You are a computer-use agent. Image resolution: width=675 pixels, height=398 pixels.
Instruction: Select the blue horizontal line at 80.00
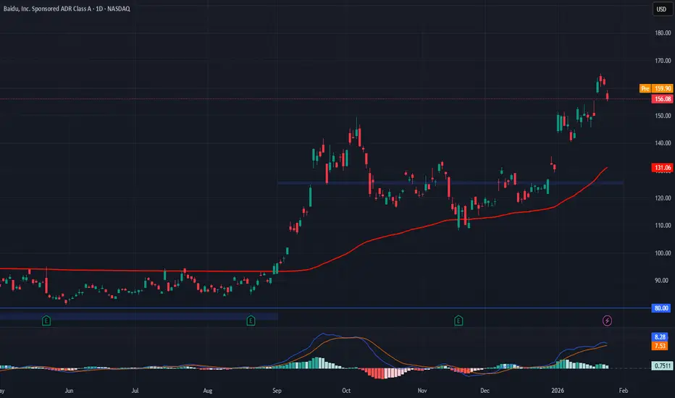tap(325, 308)
